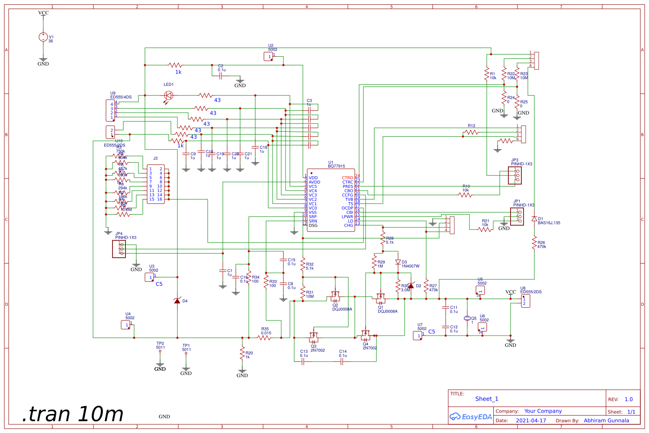This screenshot has width=649, height=433.
Task: Click the Sheet_1 title text
Action: (x=486, y=399)
